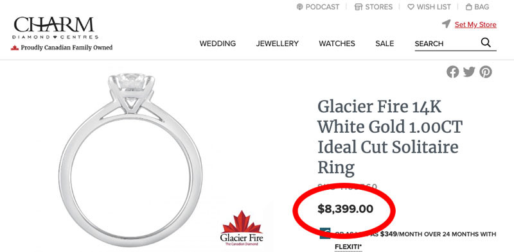The height and width of the screenshot is (252, 514).
Task: Click the search magnifier icon
Action: coord(486,42)
